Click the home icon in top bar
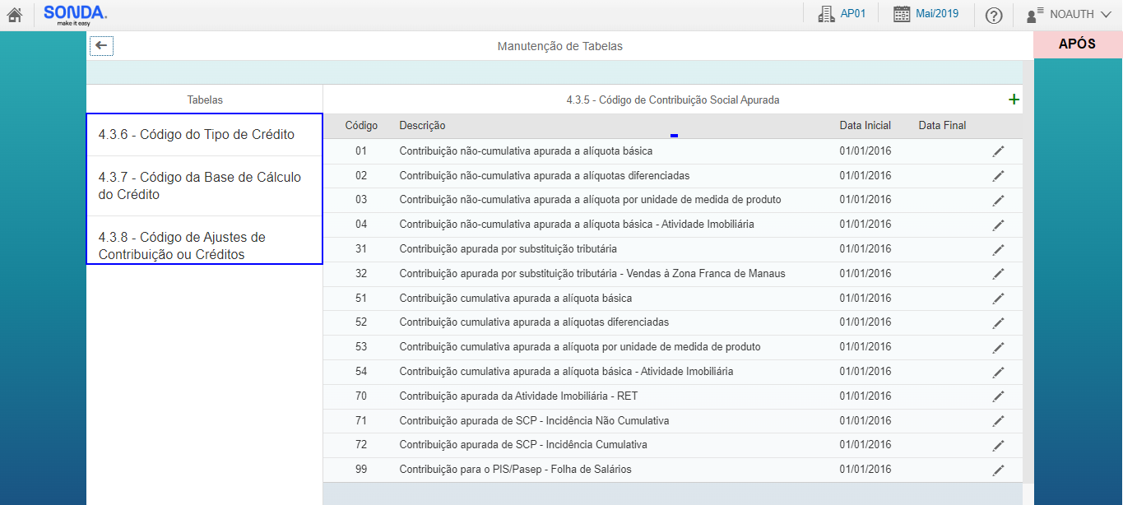This screenshot has width=1123, height=505. coord(14,15)
